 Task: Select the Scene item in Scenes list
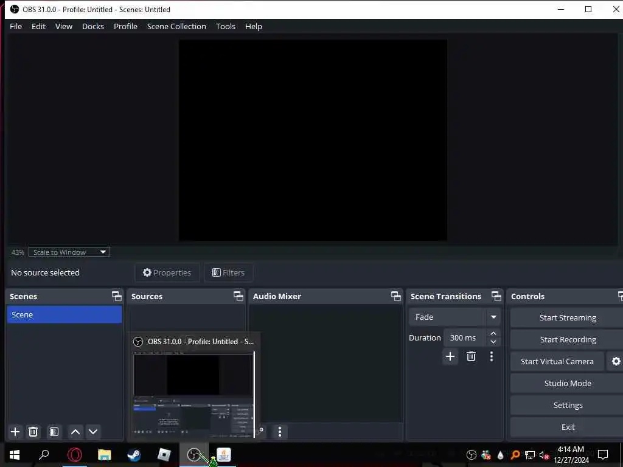pyautogui.click(x=64, y=314)
